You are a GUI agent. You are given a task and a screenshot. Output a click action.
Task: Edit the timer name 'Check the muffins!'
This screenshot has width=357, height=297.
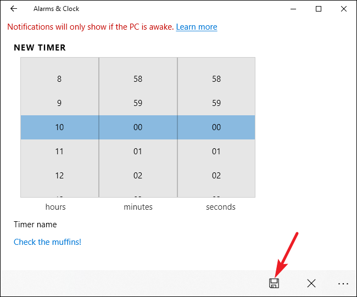[x=47, y=242]
